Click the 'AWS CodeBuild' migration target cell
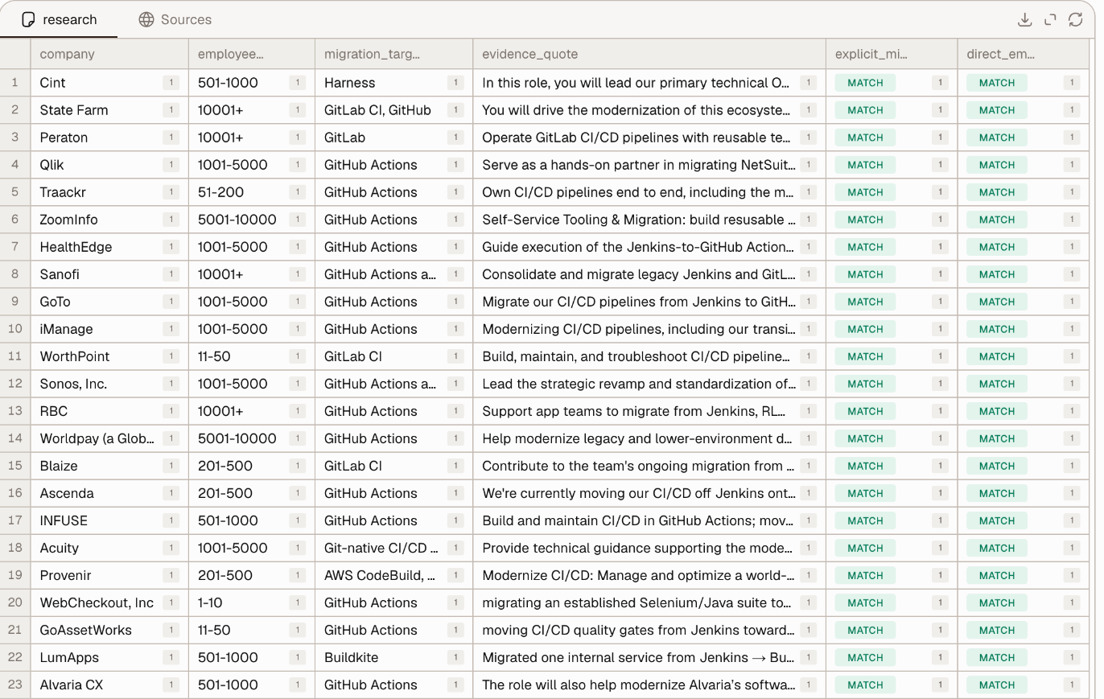1104x699 pixels. 393,575
